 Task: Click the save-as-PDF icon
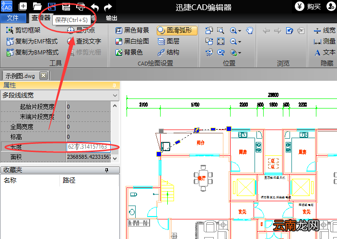[66, 7]
